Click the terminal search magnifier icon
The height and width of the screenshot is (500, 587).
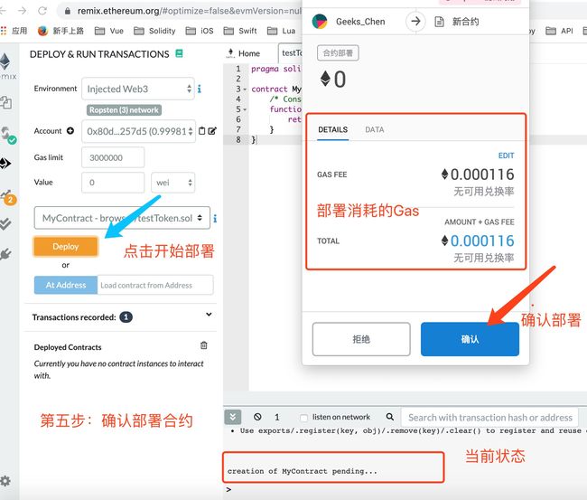[390, 417]
